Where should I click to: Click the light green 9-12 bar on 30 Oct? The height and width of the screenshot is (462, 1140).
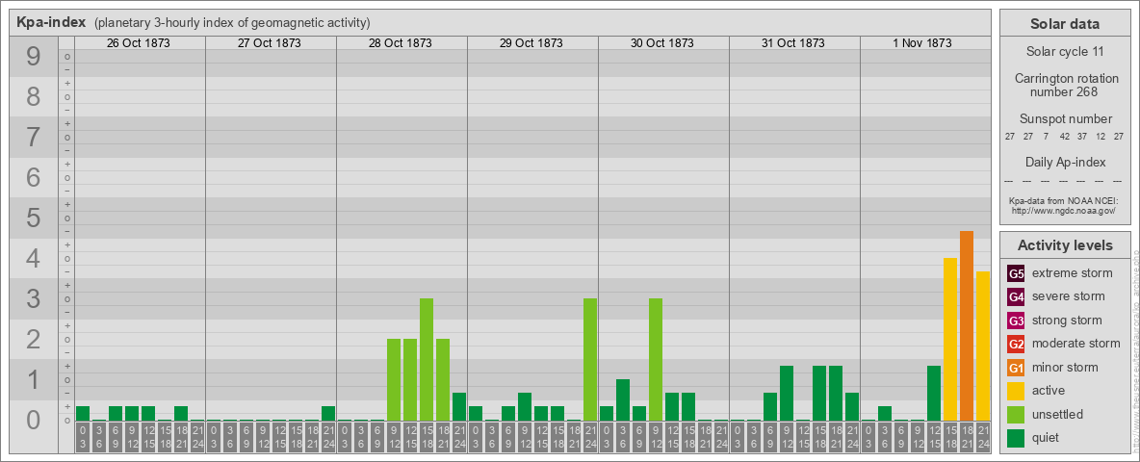pyautogui.click(x=656, y=360)
